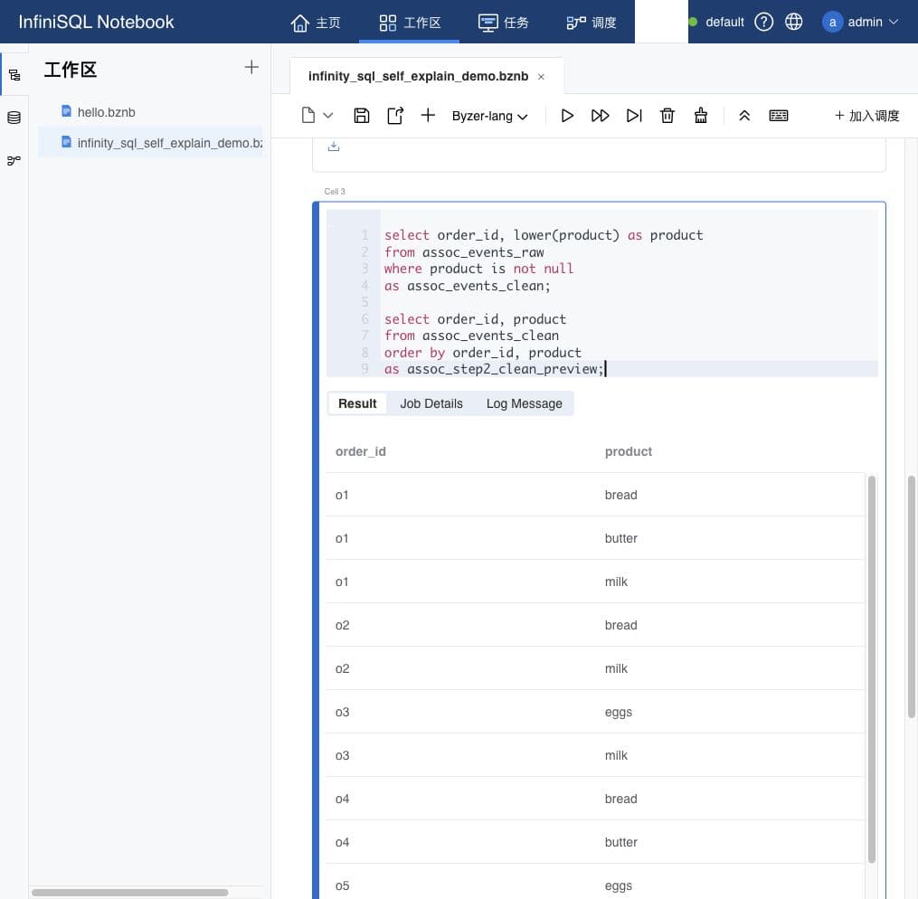Click the new file icon
Viewport: 918px width, 899px height.
[x=308, y=115]
